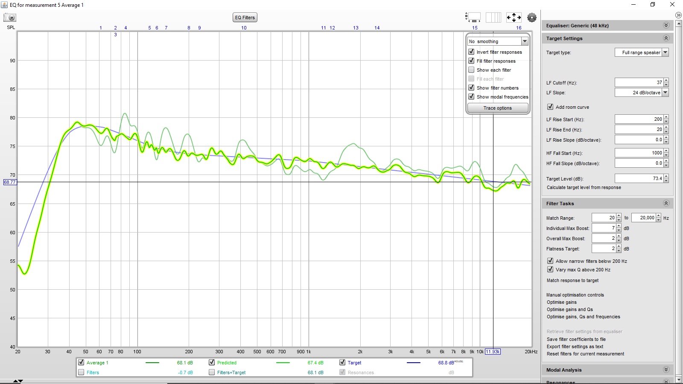The height and width of the screenshot is (384, 683).
Task: Restore down the EQ window
Action: click(x=653, y=4)
